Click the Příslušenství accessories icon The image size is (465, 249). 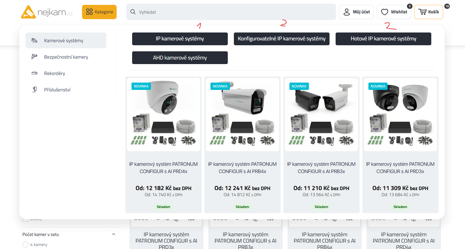35,90
